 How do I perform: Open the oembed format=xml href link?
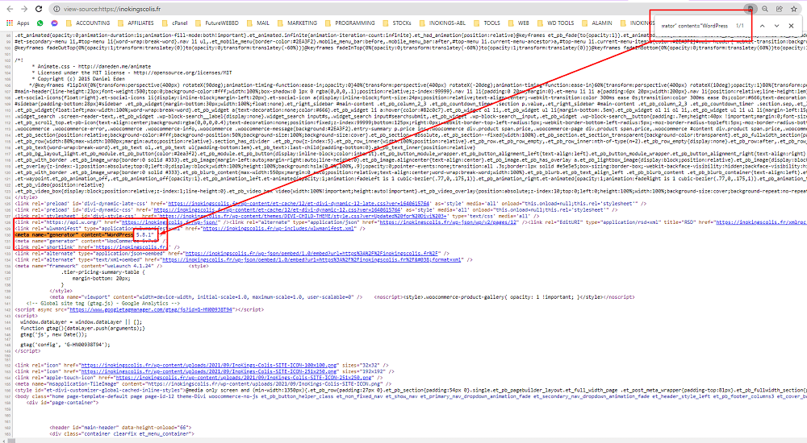tap(312, 259)
